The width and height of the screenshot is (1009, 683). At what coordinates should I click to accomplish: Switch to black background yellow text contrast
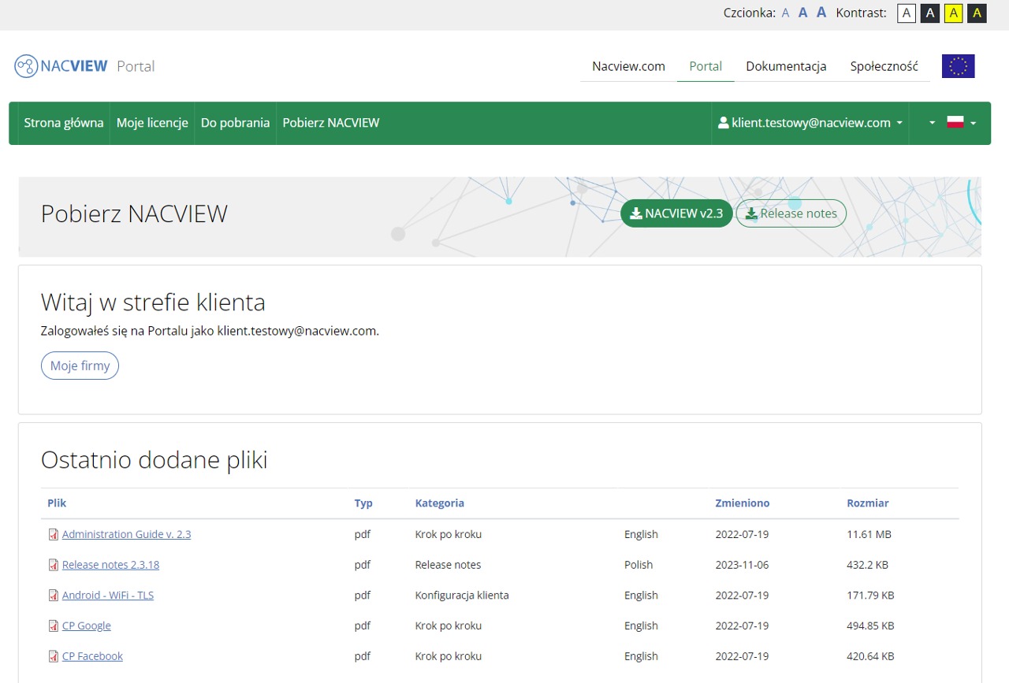tap(977, 13)
